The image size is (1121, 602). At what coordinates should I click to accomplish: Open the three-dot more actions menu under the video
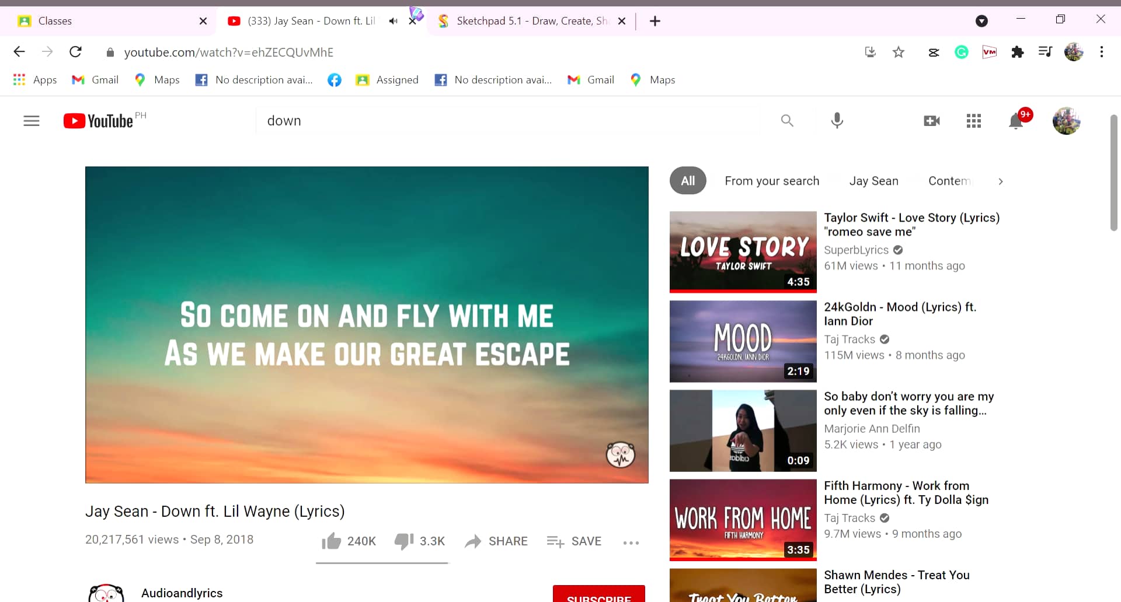coord(631,542)
